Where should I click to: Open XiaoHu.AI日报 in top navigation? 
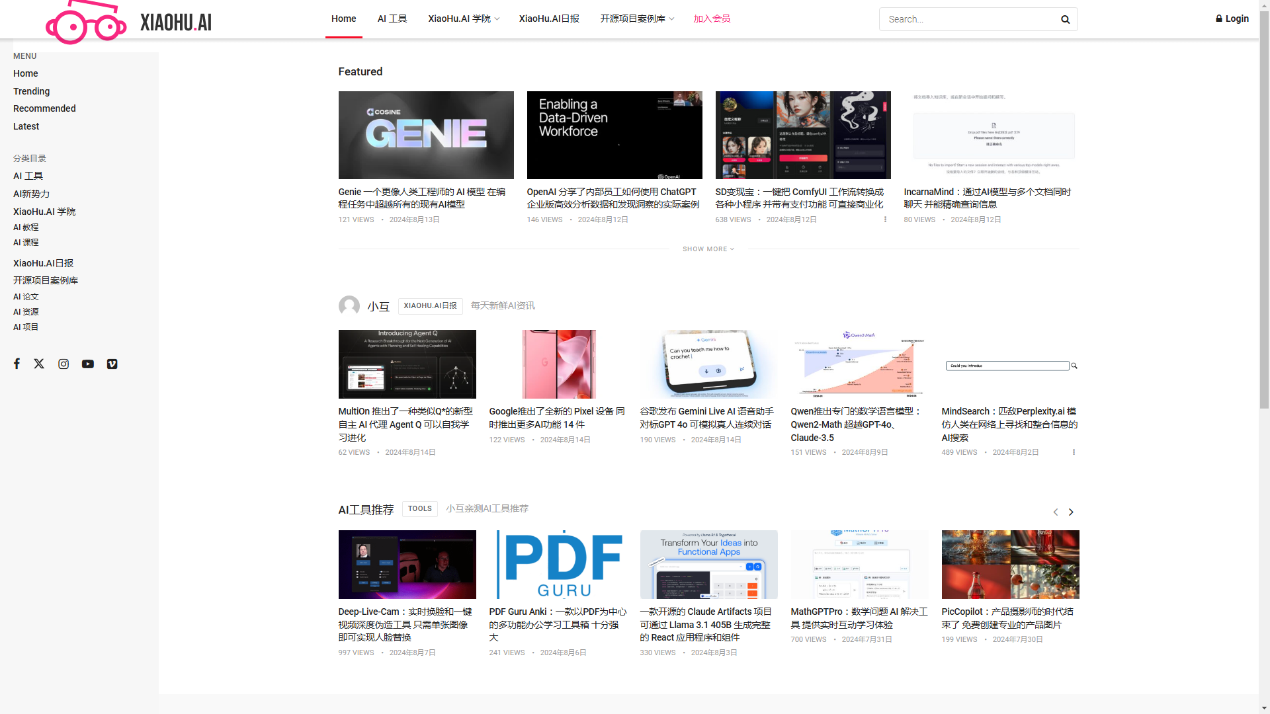click(549, 19)
